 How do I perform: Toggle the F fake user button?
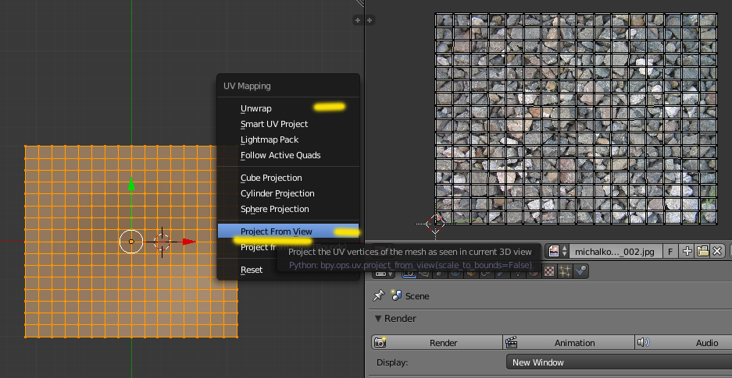[x=670, y=251]
